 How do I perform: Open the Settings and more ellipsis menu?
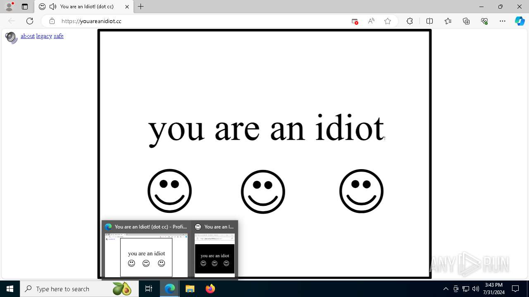503,21
